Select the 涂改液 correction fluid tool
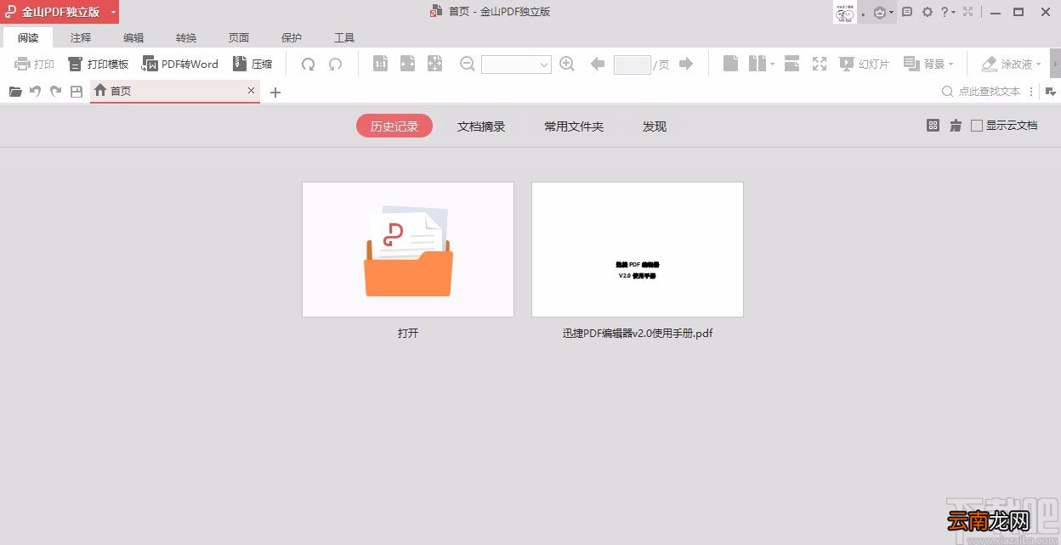This screenshot has height=545, width=1061. tap(1007, 64)
